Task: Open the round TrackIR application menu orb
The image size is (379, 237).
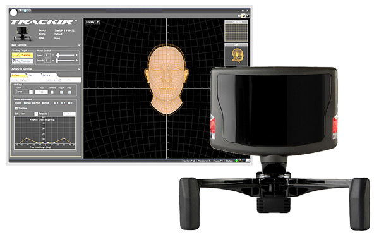Action: coord(13,13)
